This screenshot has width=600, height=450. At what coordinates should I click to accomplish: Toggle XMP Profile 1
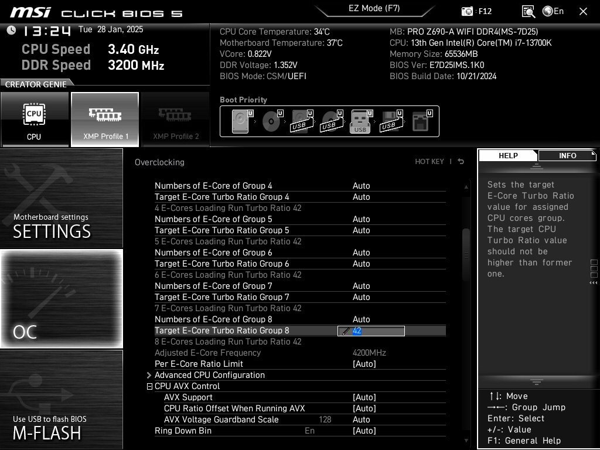[105, 119]
